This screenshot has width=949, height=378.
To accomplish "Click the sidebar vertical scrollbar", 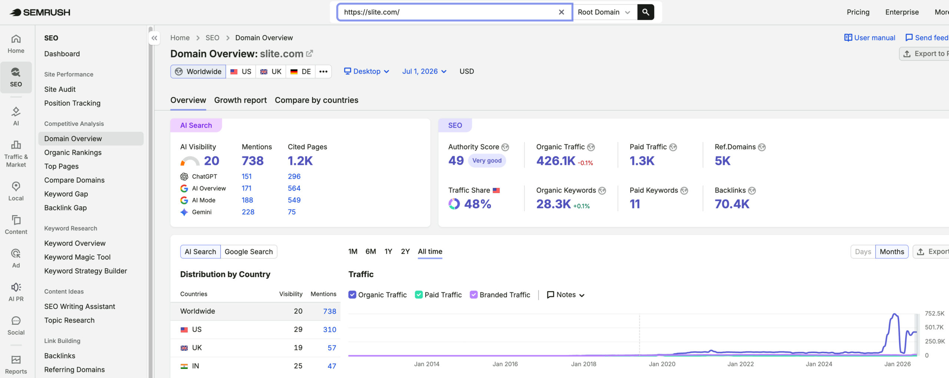I will (x=150, y=202).
